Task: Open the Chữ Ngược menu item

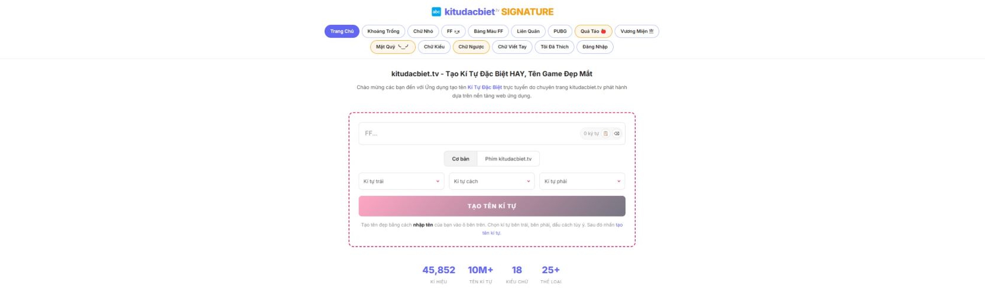Action: (471, 47)
